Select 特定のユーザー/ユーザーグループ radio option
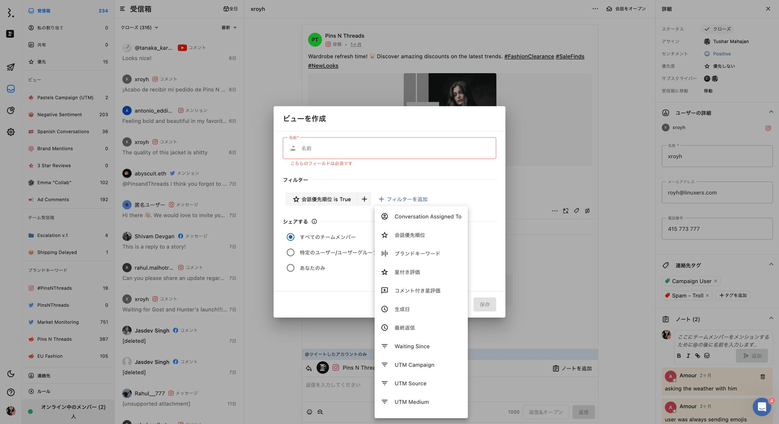 291,253
